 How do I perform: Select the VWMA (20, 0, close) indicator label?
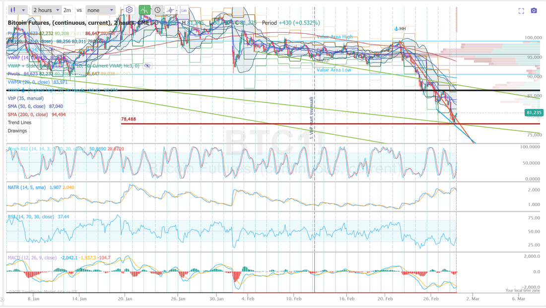pos(29,82)
